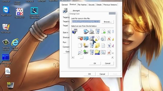Click the devmgmt name field in Properties
This screenshot has width=163, height=91.
pyautogui.click(x=76, y=11)
